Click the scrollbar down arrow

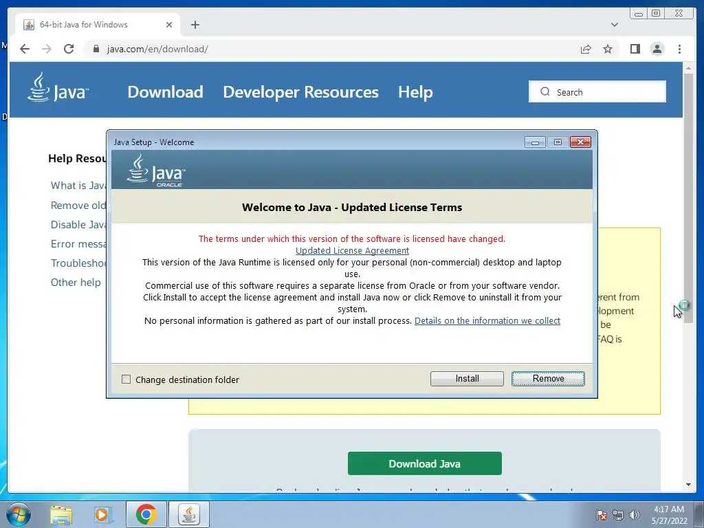pos(688,485)
